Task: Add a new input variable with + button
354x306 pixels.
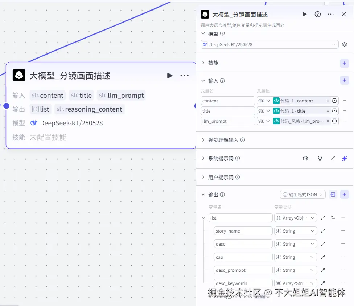Action: tap(344, 80)
